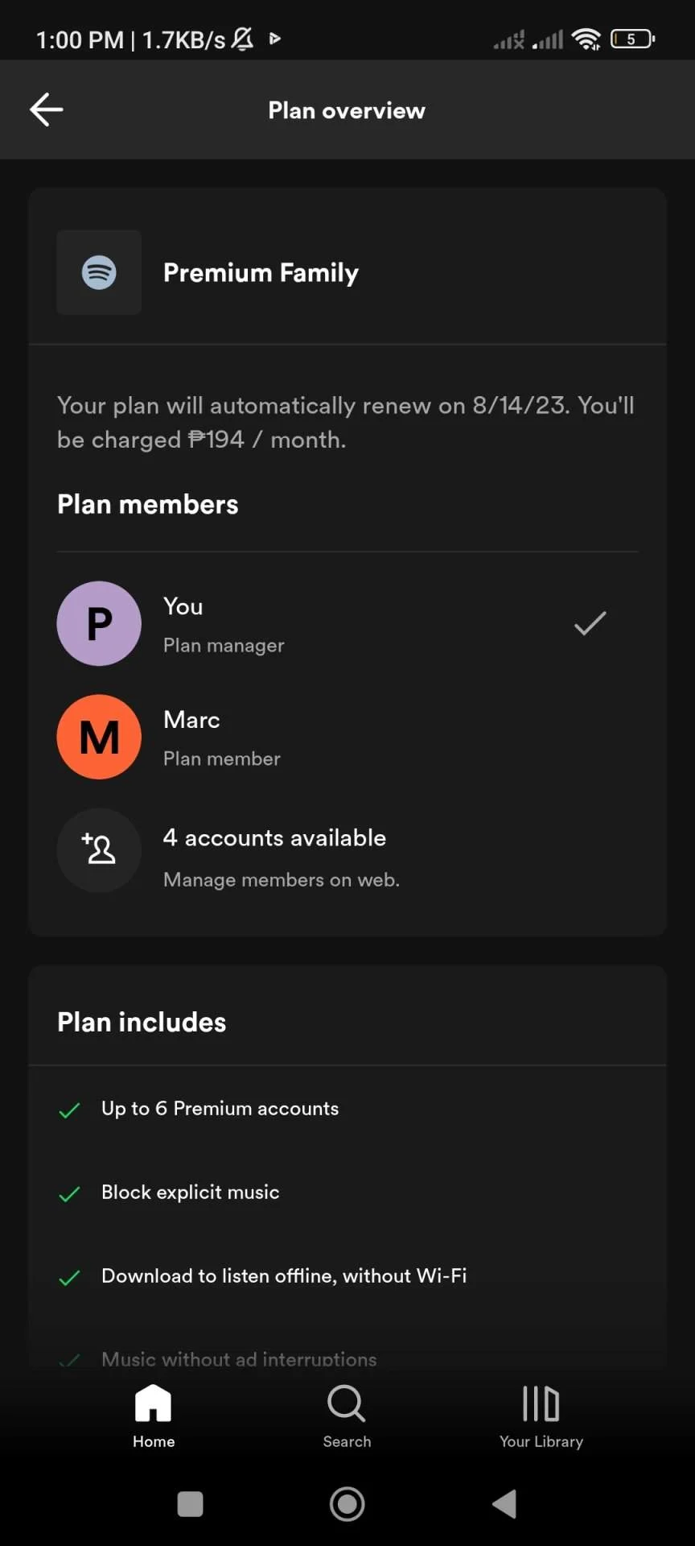This screenshot has height=1546, width=695.
Task: Select the purple P avatar of plan manager
Action: coord(99,623)
